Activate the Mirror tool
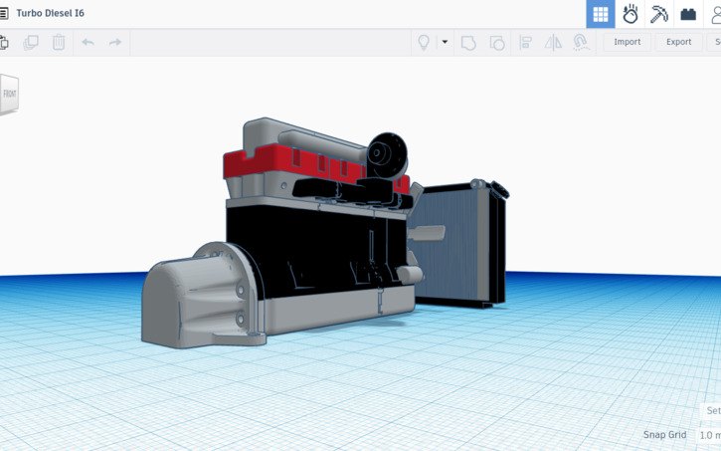721x451 pixels. [x=553, y=43]
